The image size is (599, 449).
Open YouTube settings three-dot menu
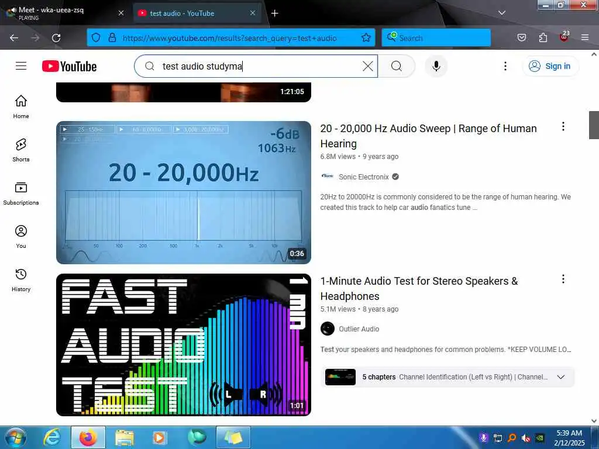(505, 66)
